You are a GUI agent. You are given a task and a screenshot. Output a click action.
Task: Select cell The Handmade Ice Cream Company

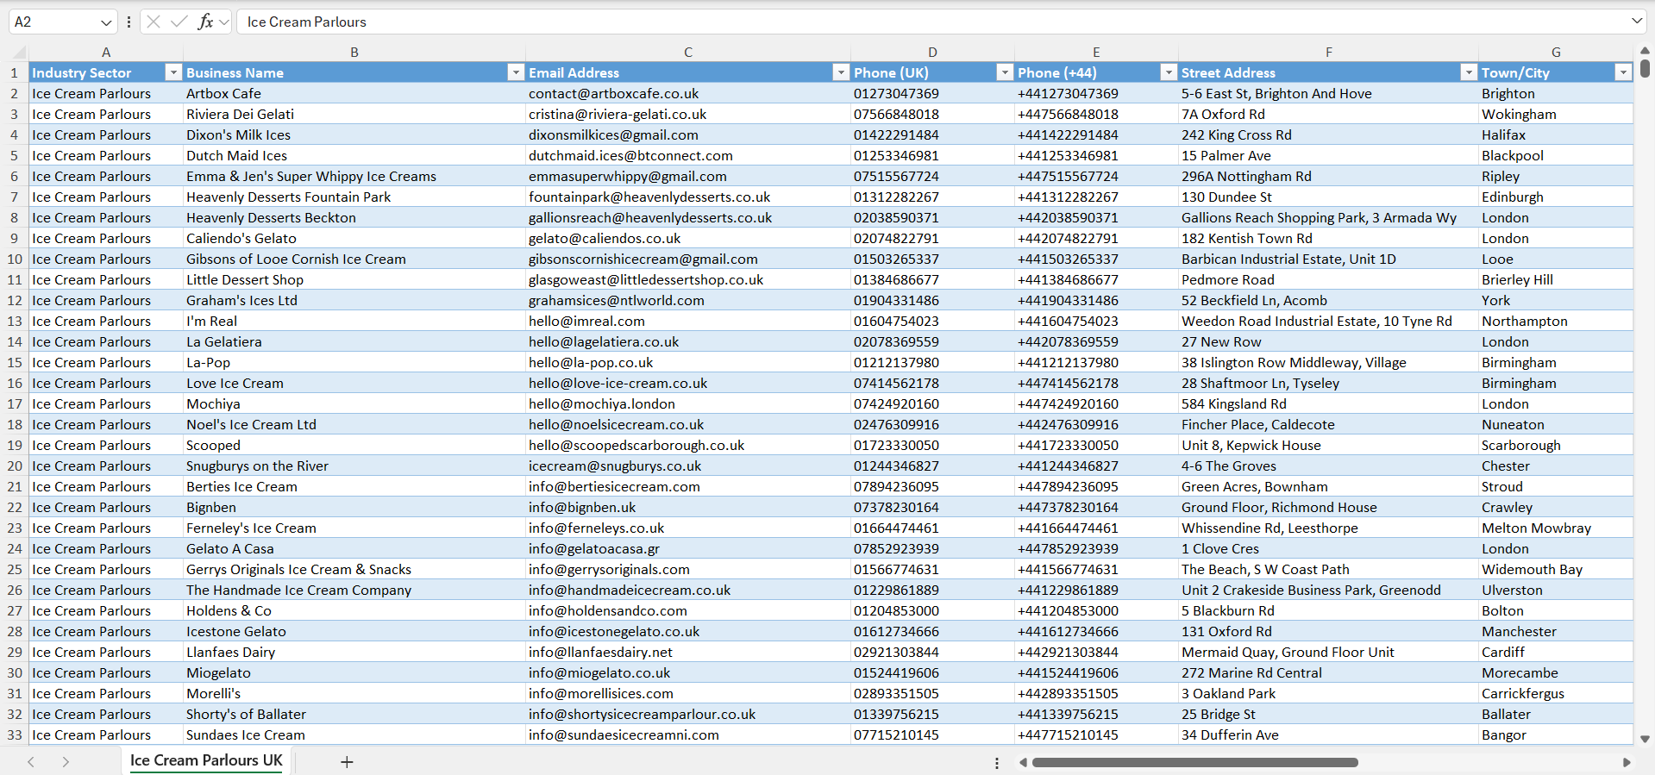[354, 590]
